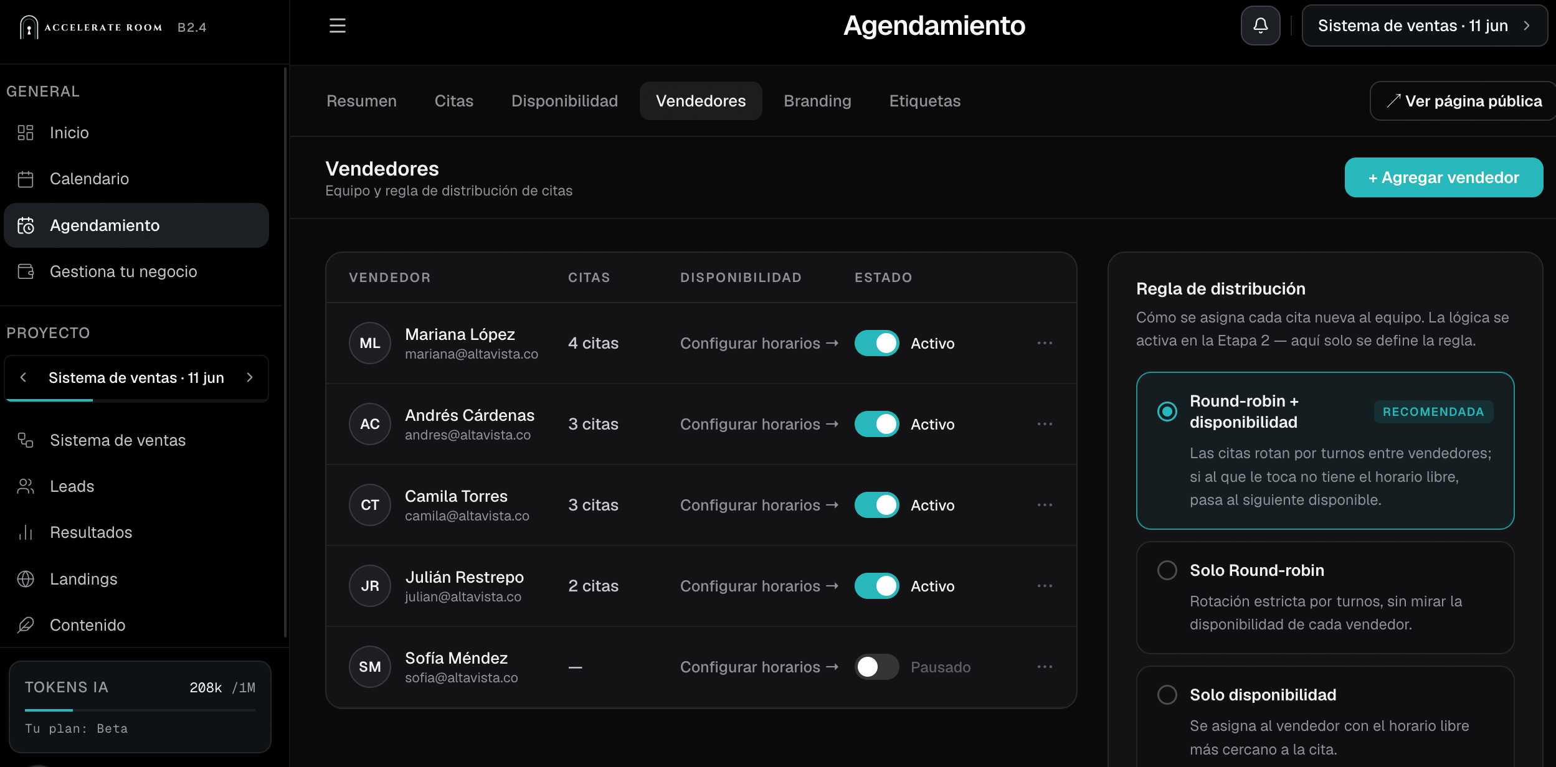The image size is (1556, 767).
Task: Open the notifications bell
Action: (1260, 26)
